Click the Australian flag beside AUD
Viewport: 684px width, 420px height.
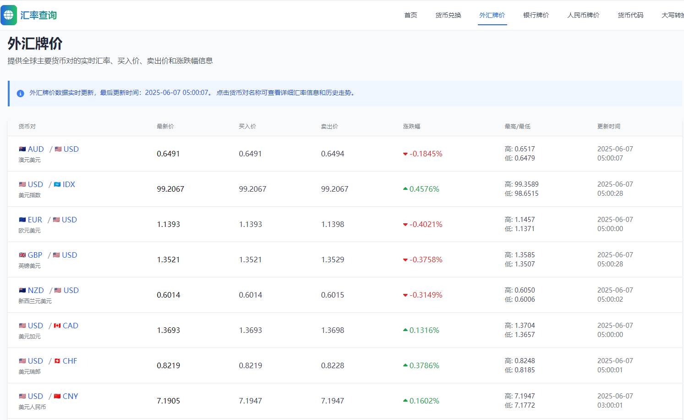tap(22, 149)
